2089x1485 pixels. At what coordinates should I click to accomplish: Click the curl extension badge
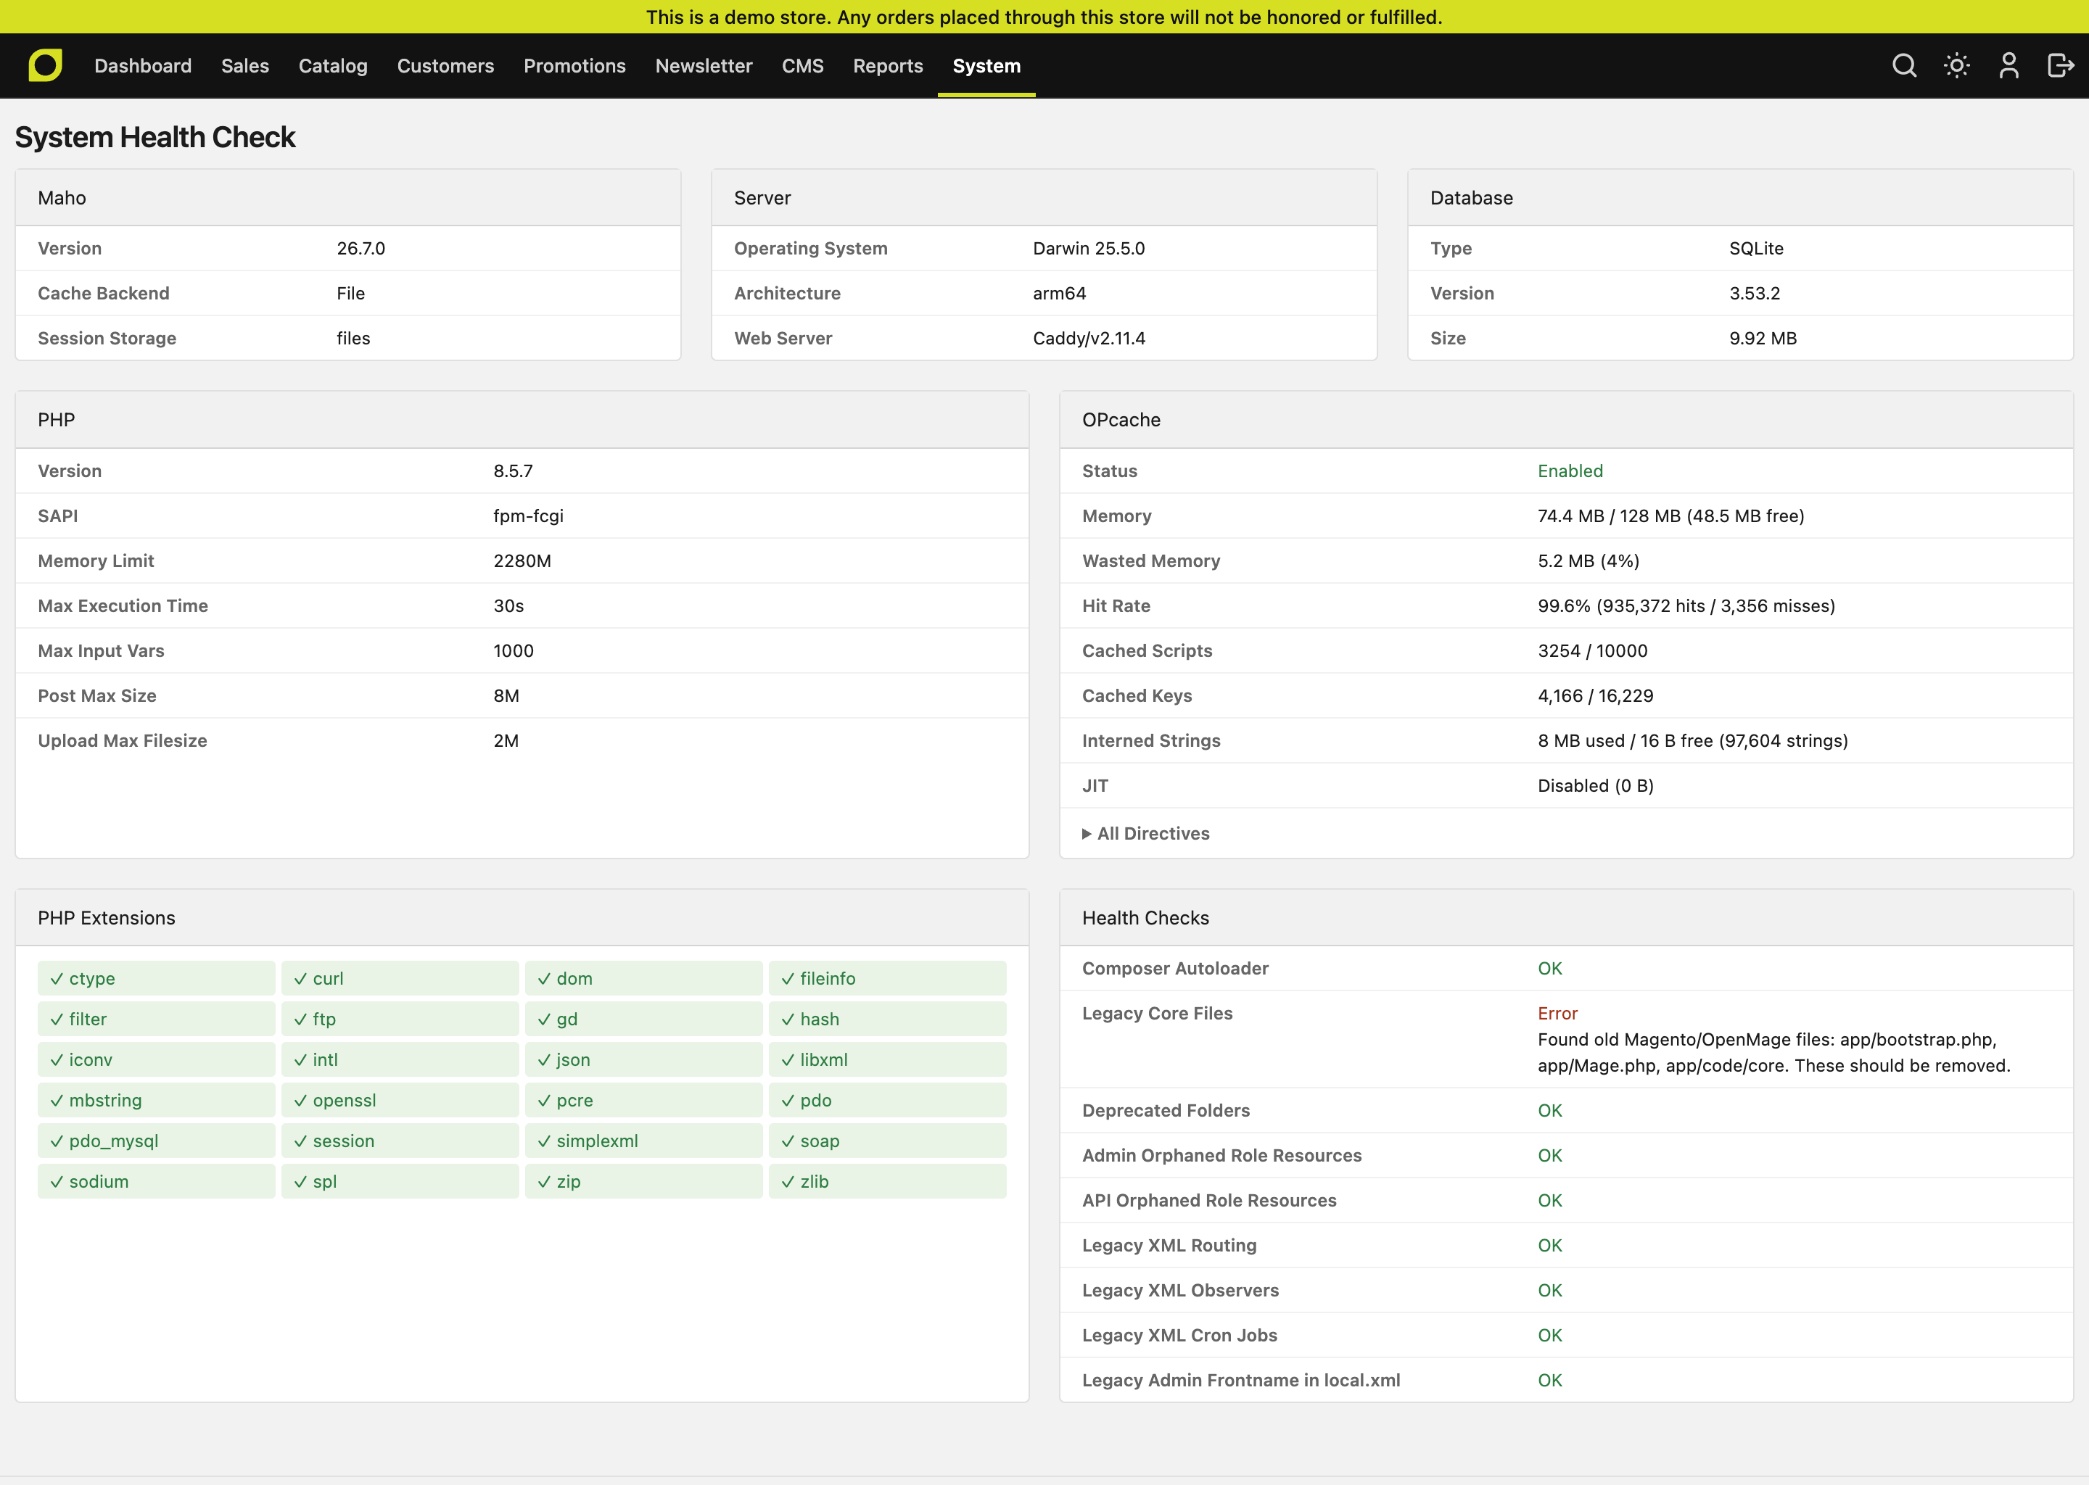pos(400,978)
